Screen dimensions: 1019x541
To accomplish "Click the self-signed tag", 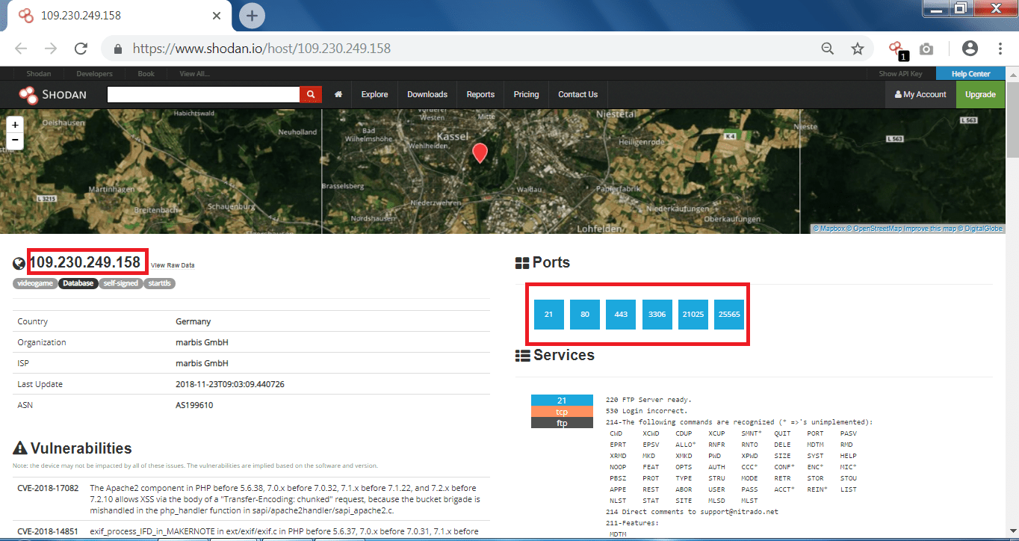I will (x=120, y=283).
